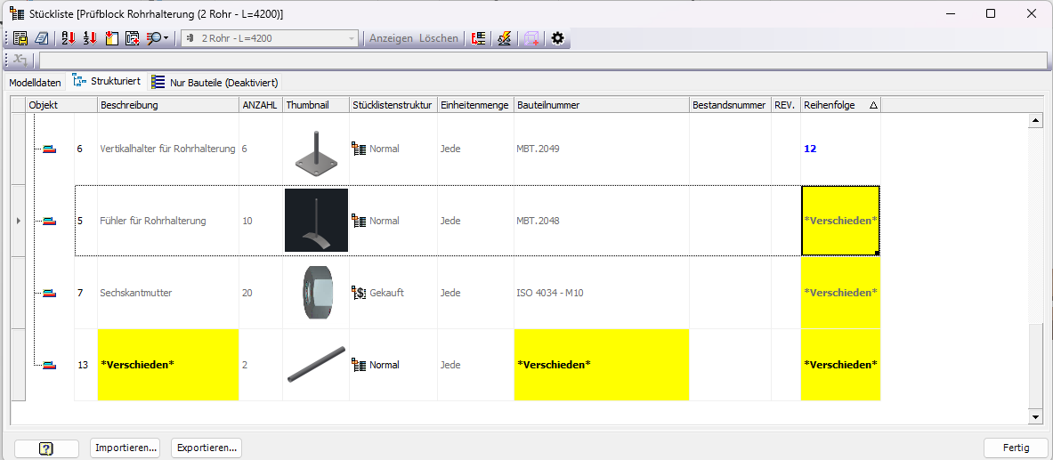Click the vertical scrollbar down arrow
The height and width of the screenshot is (460, 1053).
(1035, 417)
